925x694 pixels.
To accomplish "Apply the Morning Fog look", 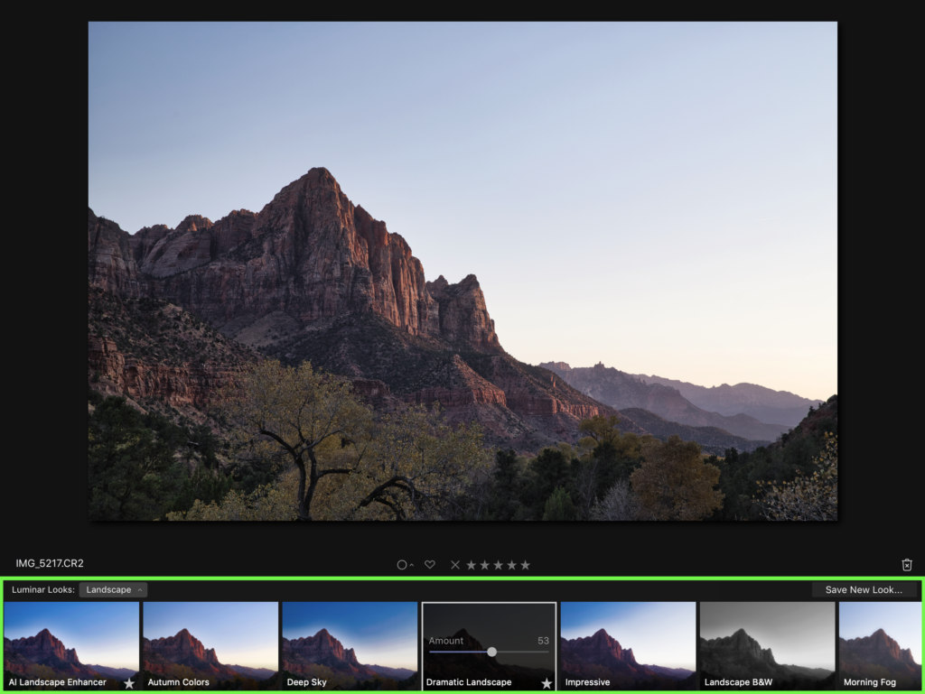I will tap(880, 645).
